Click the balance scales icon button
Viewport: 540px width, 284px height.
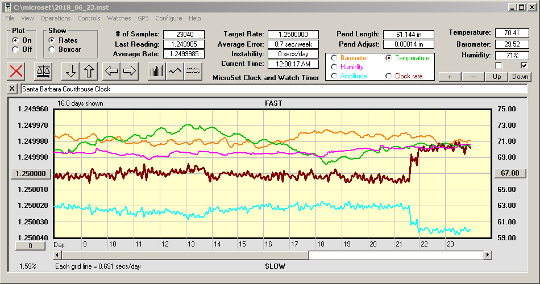coord(43,71)
